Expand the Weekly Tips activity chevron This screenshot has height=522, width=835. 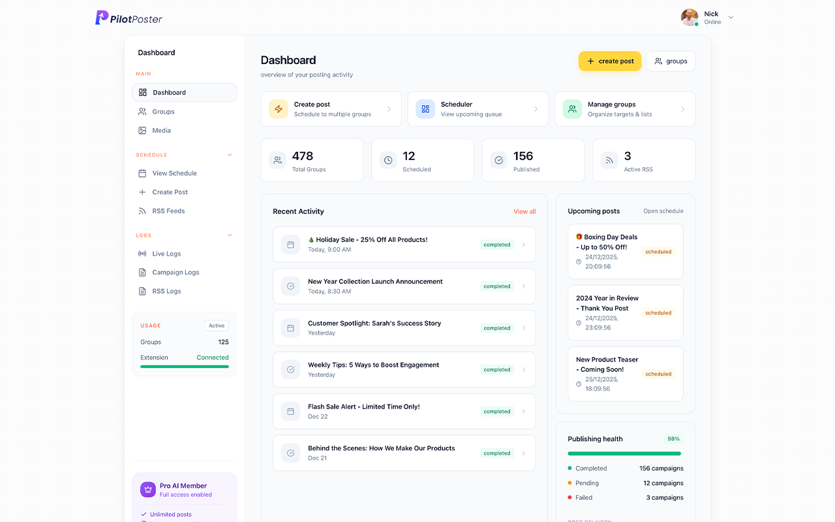click(x=524, y=370)
